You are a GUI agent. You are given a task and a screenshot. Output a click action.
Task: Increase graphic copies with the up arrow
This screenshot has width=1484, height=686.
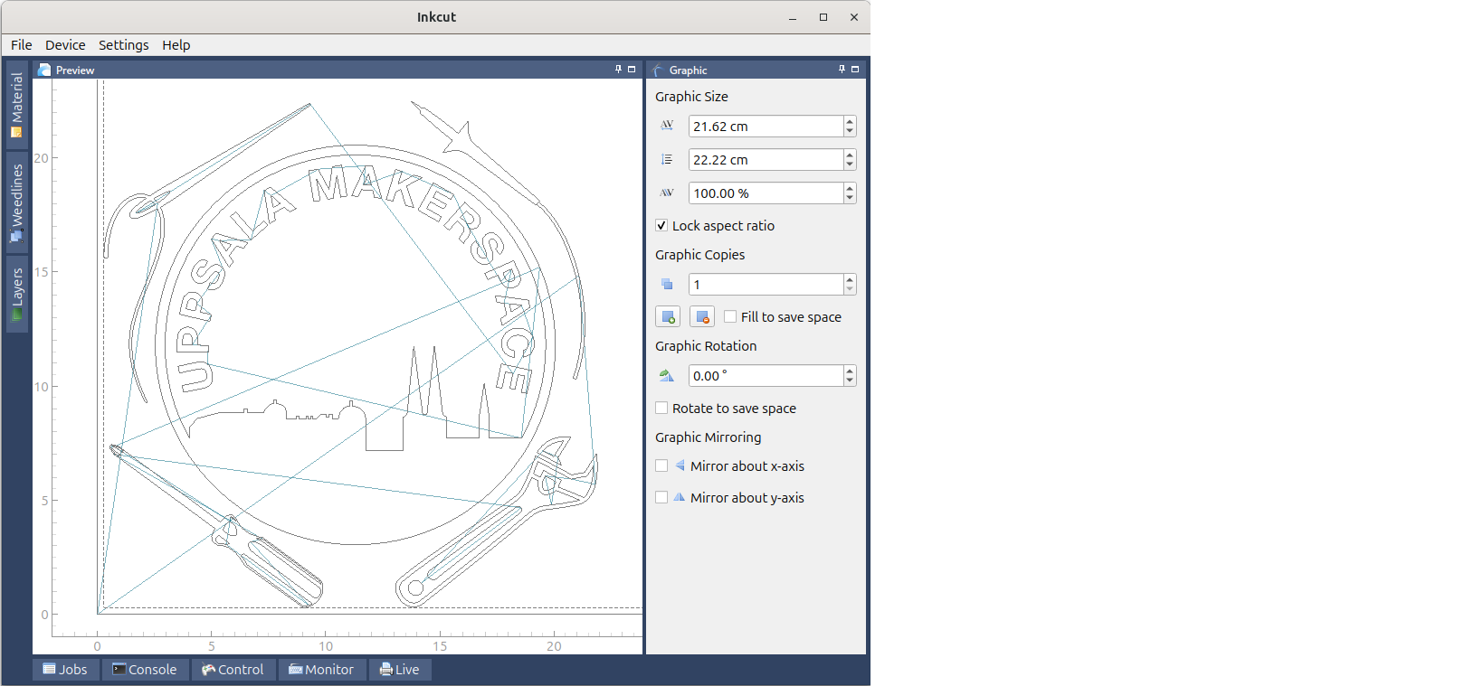(850, 279)
